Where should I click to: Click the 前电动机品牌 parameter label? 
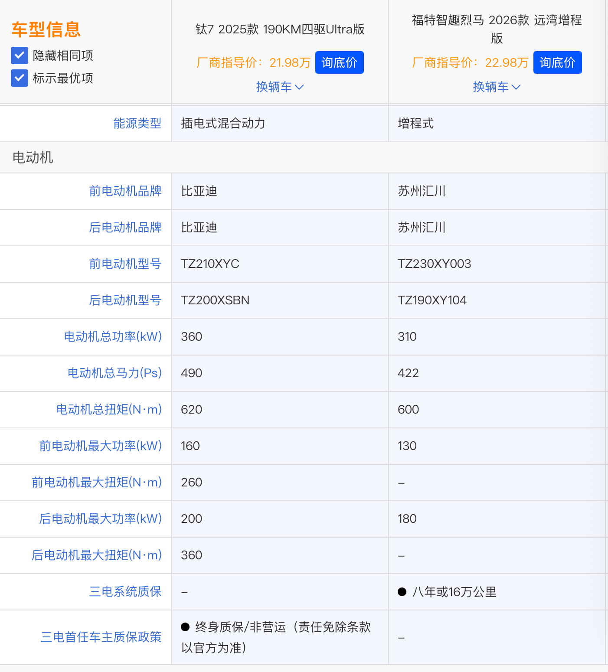point(125,191)
